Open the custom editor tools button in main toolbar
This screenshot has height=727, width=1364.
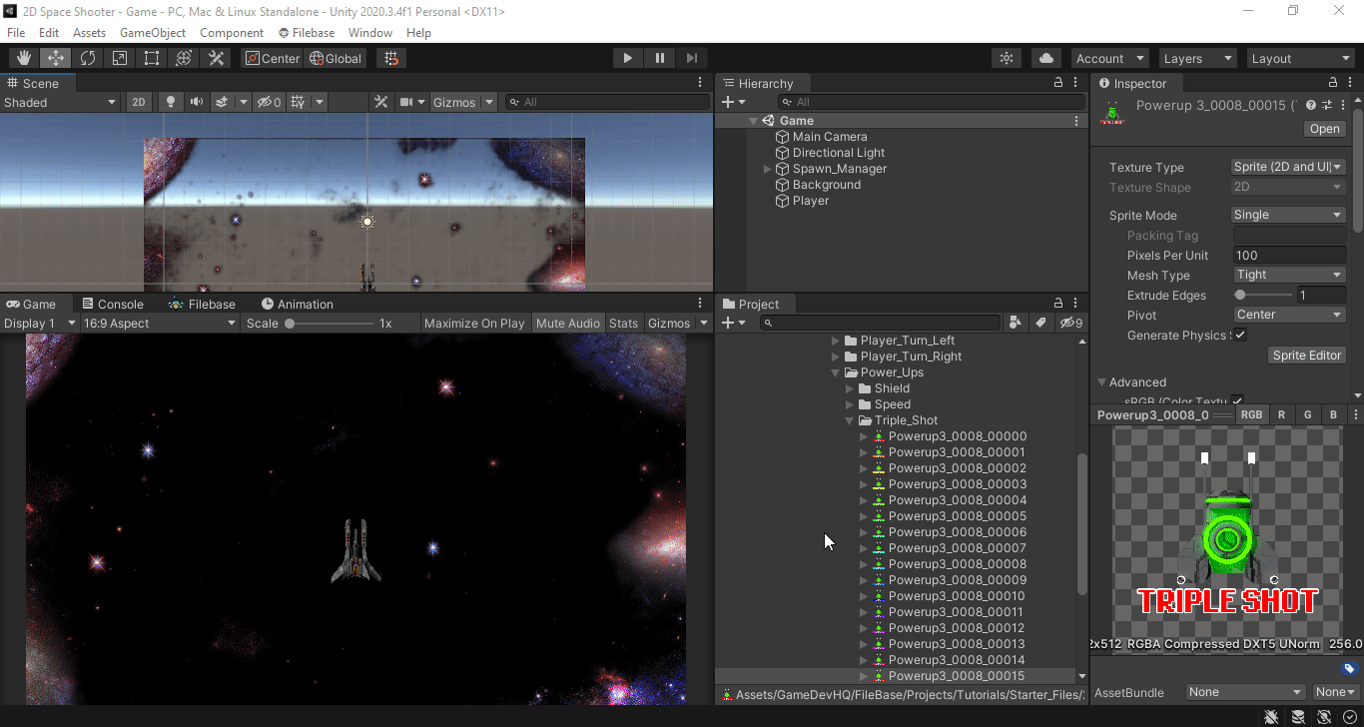[x=216, y=58]
